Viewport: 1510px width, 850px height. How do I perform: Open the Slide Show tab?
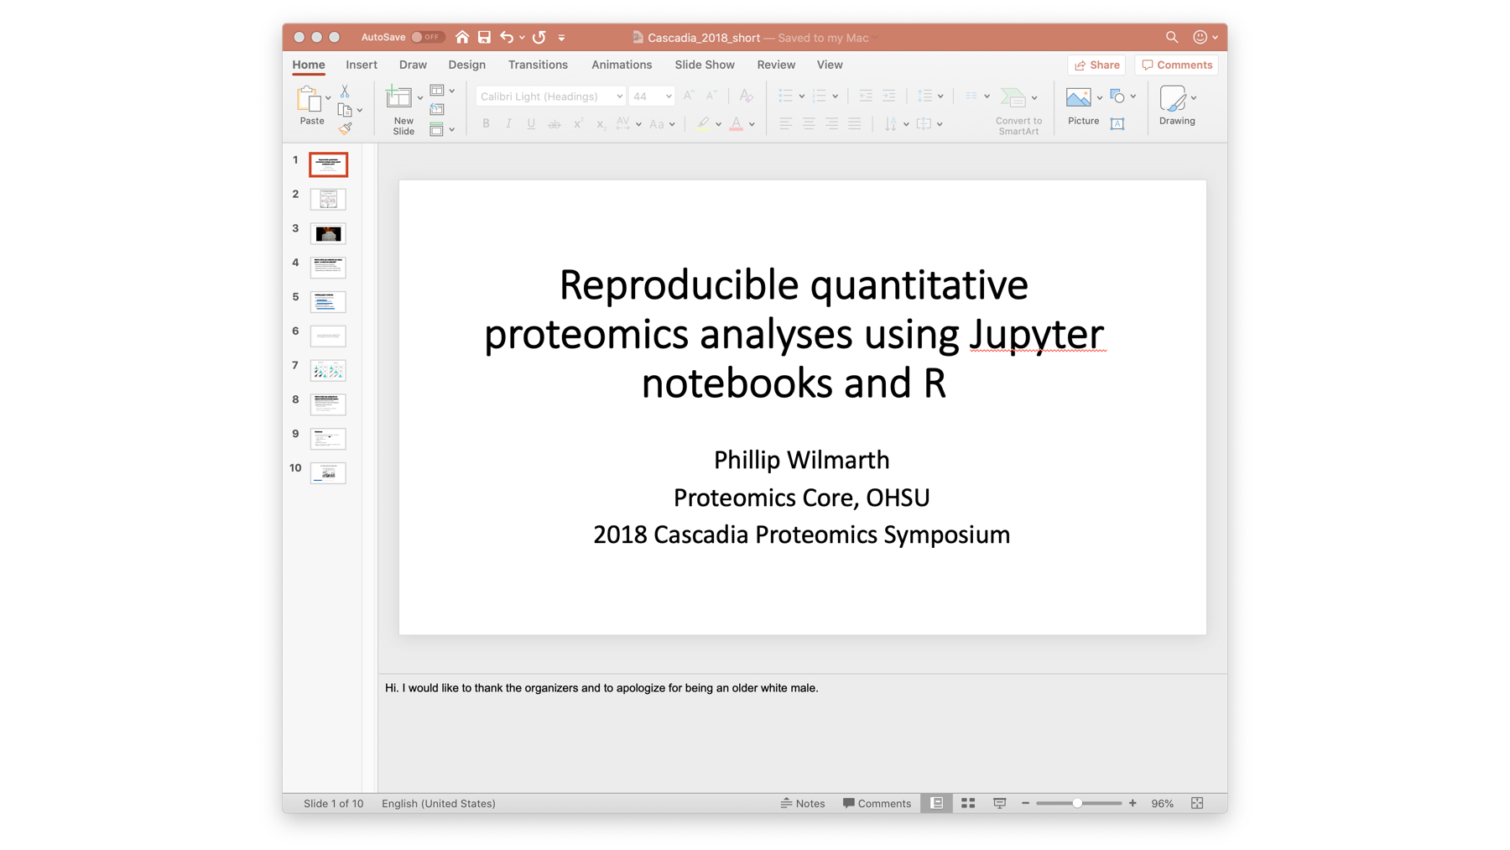coord(705,65)
